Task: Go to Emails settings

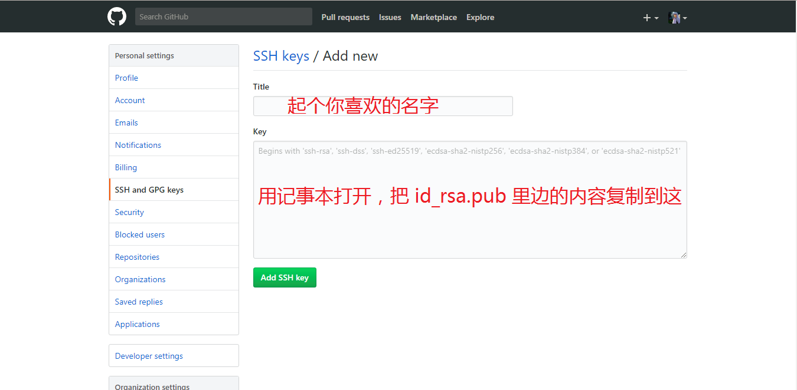Action: click(x=126, y=123)
